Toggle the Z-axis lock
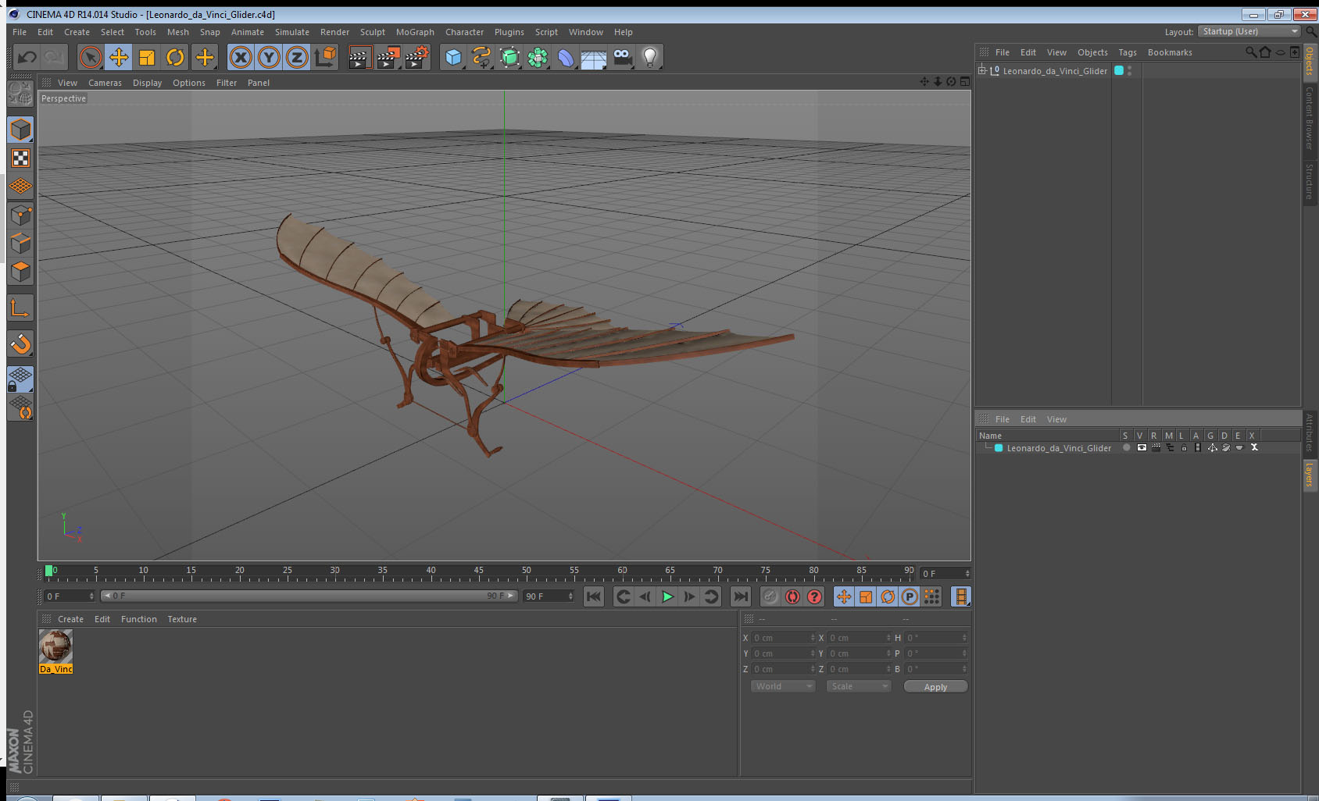Screen dimensions: 1319x801 297,57
